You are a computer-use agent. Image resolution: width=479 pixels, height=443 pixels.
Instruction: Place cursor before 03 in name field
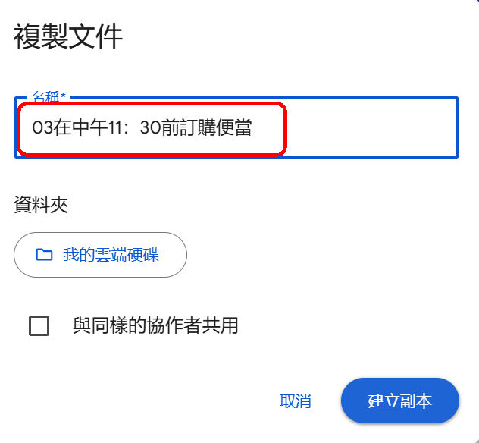coord(33,127)
